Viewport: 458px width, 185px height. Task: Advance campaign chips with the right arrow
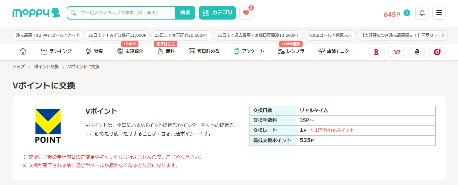pos(443,35)
